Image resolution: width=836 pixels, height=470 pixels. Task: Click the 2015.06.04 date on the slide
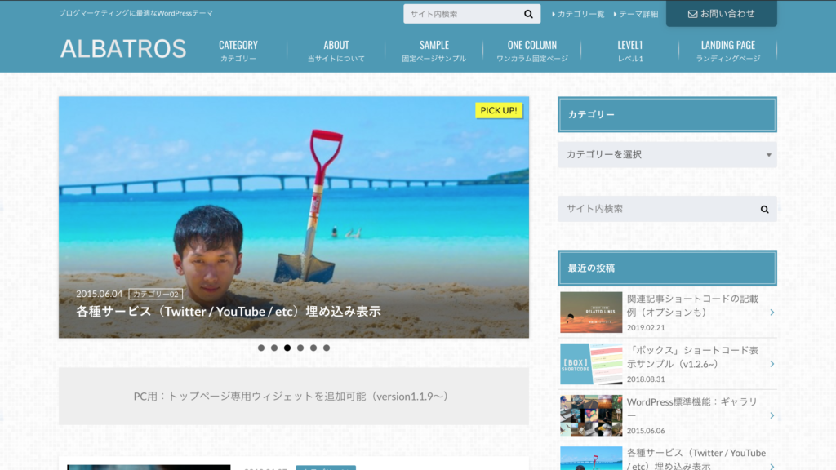click(x=99, y=294)
